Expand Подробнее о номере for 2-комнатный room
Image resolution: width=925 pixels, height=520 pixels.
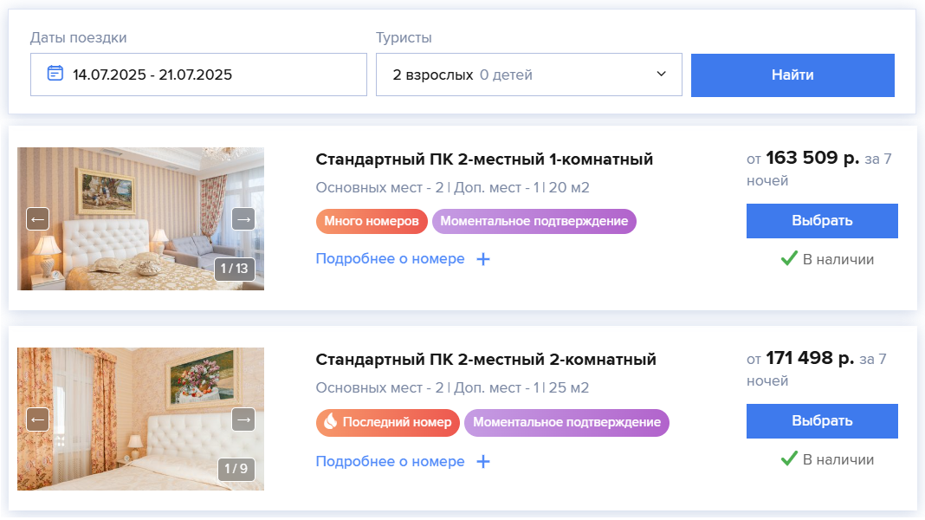(x=390, y=461)
